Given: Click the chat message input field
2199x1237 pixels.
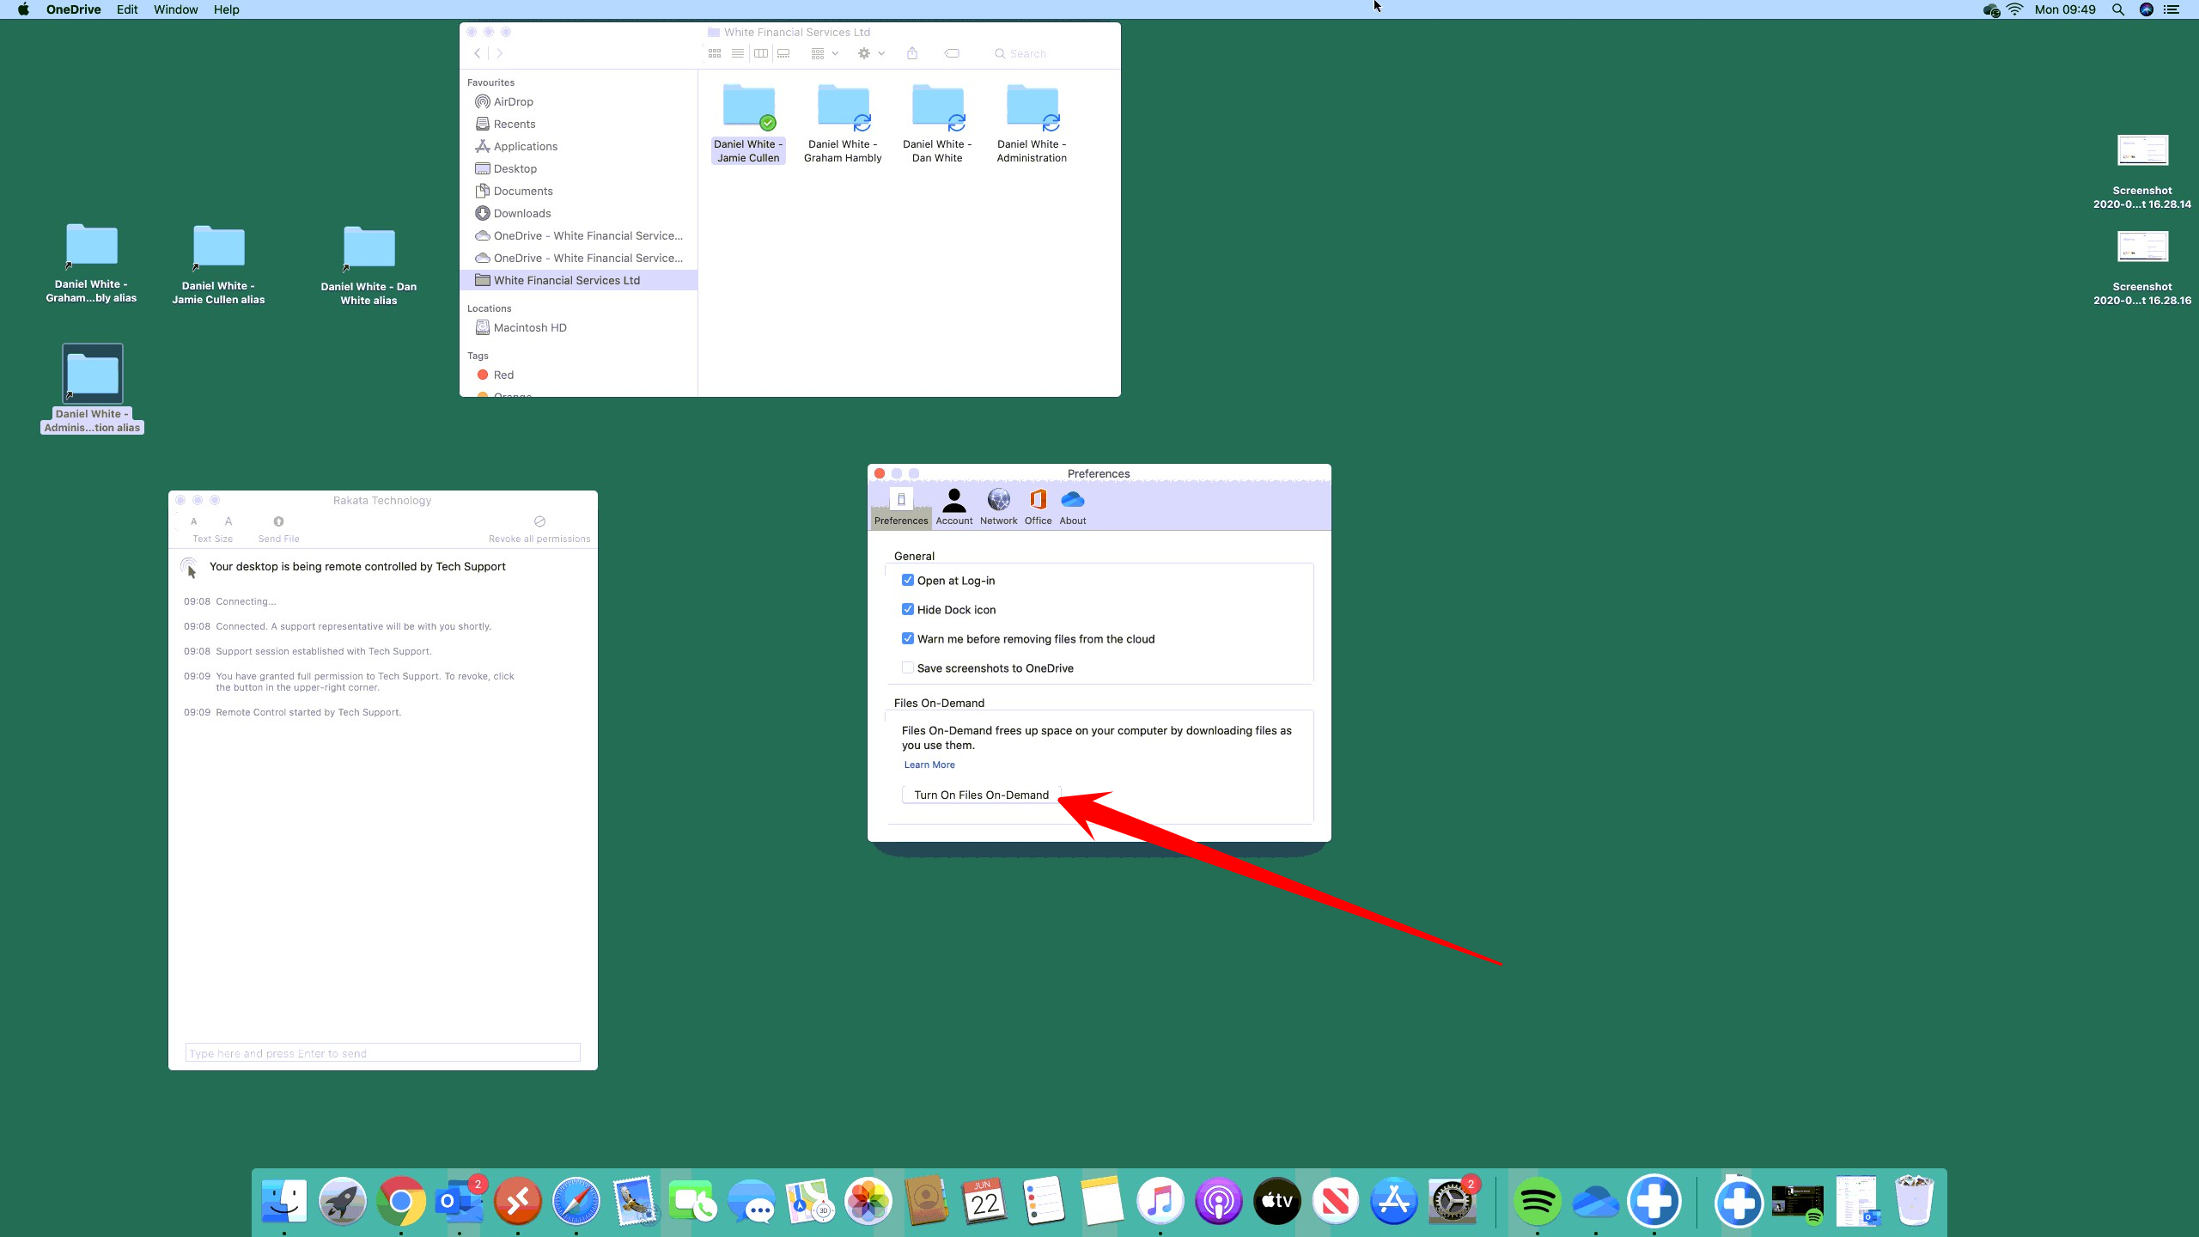Looking at the screenshot, I should (x=382, y=1053).
